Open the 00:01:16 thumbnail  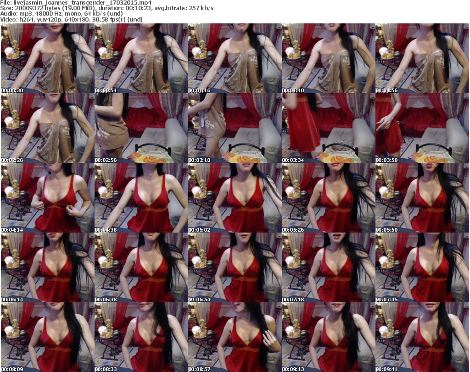235,59
